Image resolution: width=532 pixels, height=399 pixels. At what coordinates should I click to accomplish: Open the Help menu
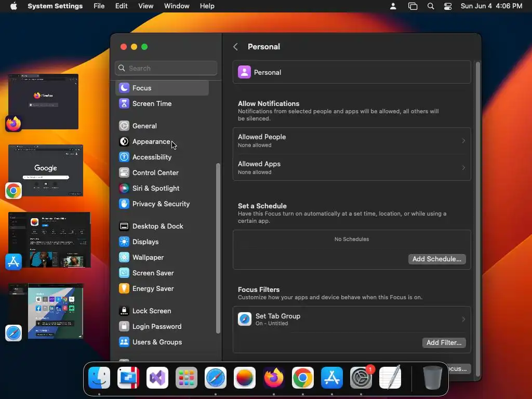point(207,6)
